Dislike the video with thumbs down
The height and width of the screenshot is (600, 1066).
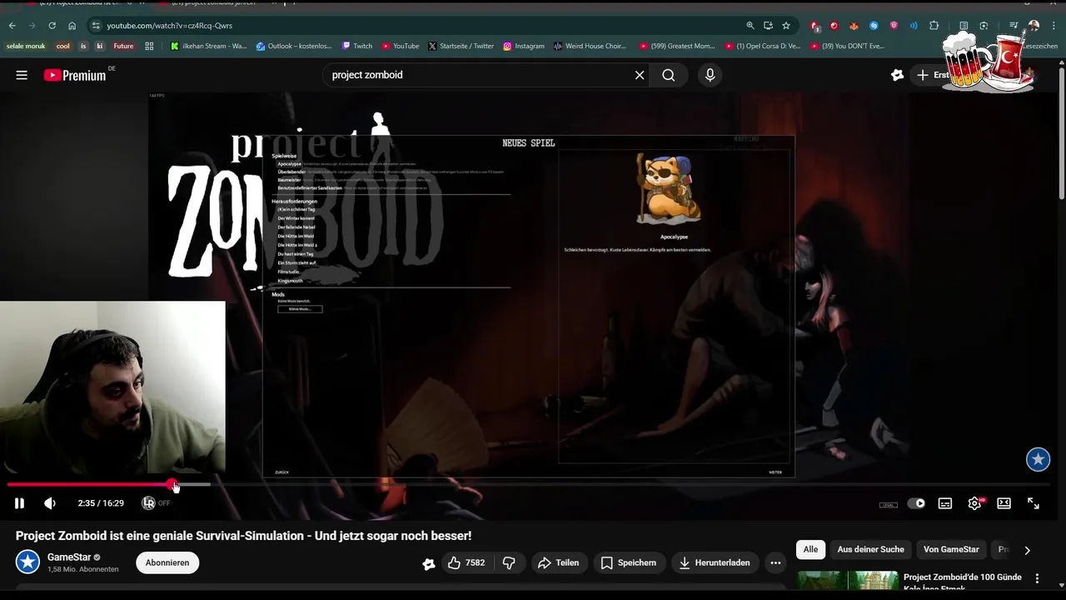pyautogui.click(x=509, y=562)
